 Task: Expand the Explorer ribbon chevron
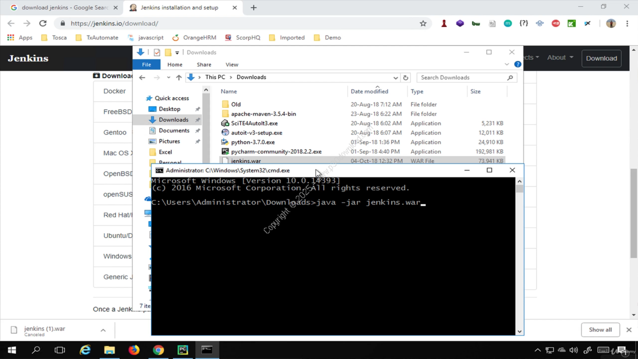[507, 64]
